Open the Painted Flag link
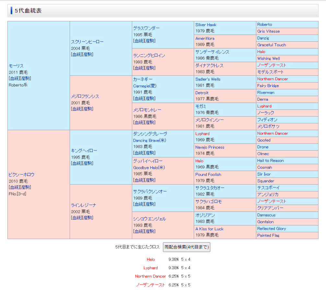 point(268,235)
